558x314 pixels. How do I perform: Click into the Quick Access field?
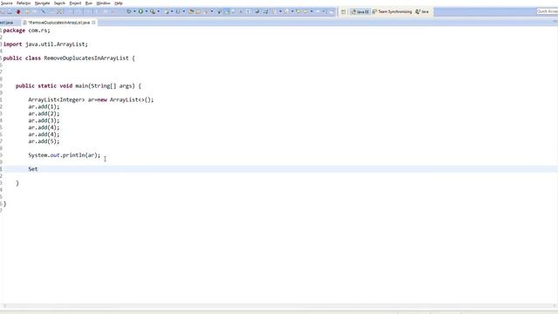coord(547,11)
